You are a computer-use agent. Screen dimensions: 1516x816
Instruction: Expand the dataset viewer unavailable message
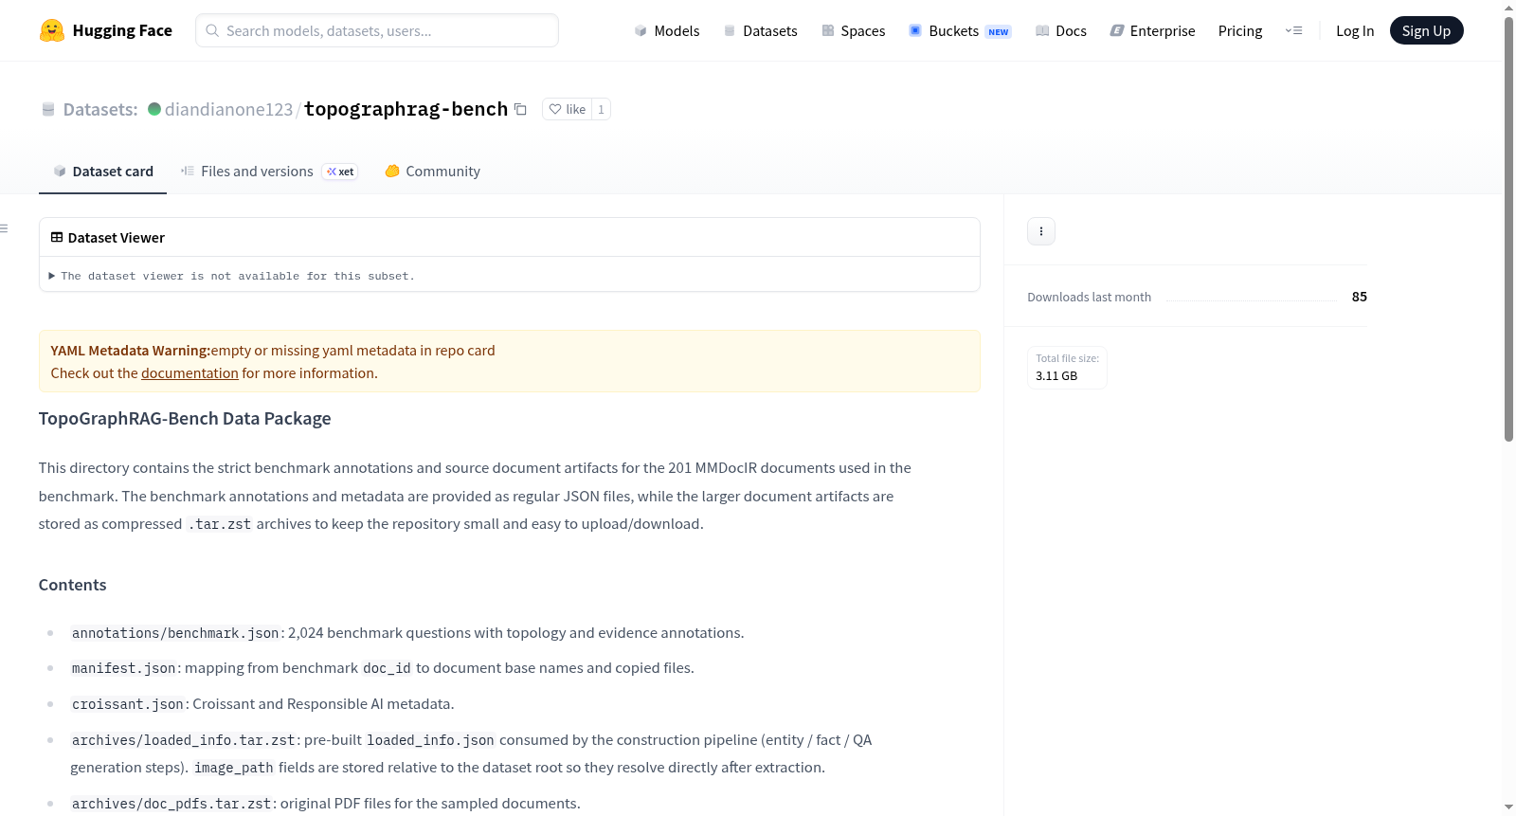(232, 276)
